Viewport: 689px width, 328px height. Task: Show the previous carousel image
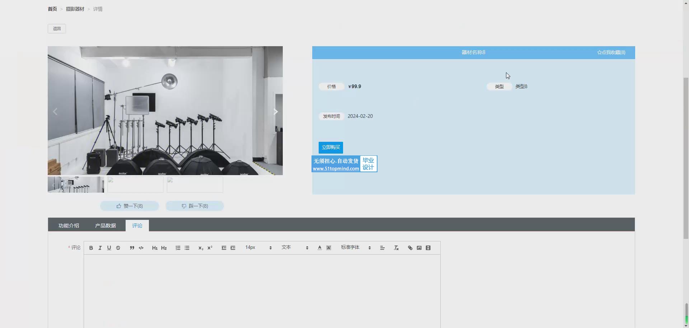[x=55, y=112]
